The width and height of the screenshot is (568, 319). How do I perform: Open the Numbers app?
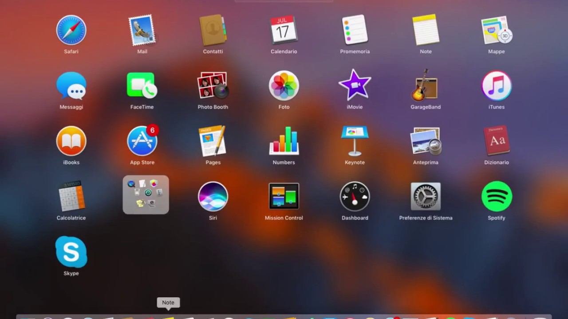click(x=284, y=141)
